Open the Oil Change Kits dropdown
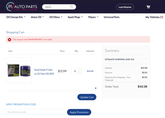The image size is (165, 118). point(16,17)
